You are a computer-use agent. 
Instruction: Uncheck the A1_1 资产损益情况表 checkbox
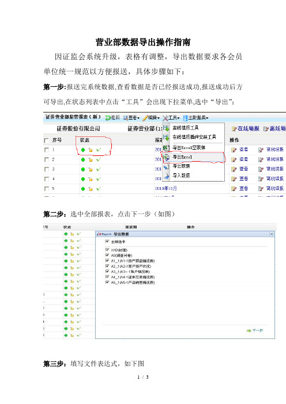click(107, 261)
